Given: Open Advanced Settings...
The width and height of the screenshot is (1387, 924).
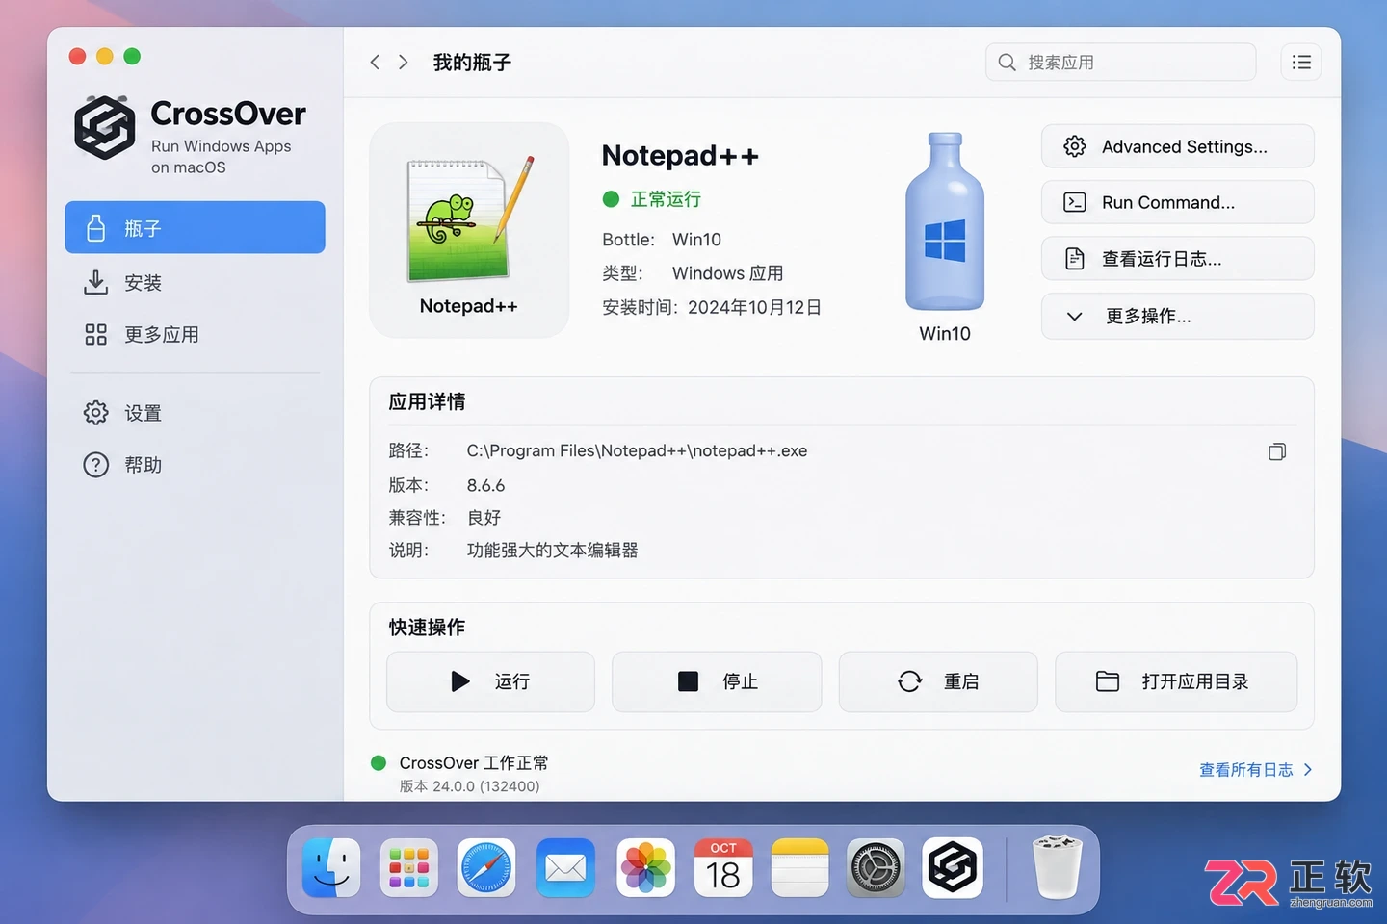Looking at the screenshot, I should coord(1177,146).
